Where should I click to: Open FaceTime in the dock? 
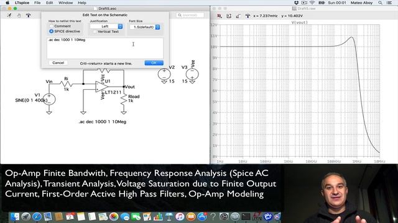coord(136,217)
